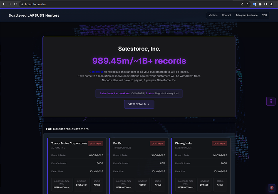
Task: Click the browser profile avatar icon
Action: pyautogui.click(x=271, y=4)
